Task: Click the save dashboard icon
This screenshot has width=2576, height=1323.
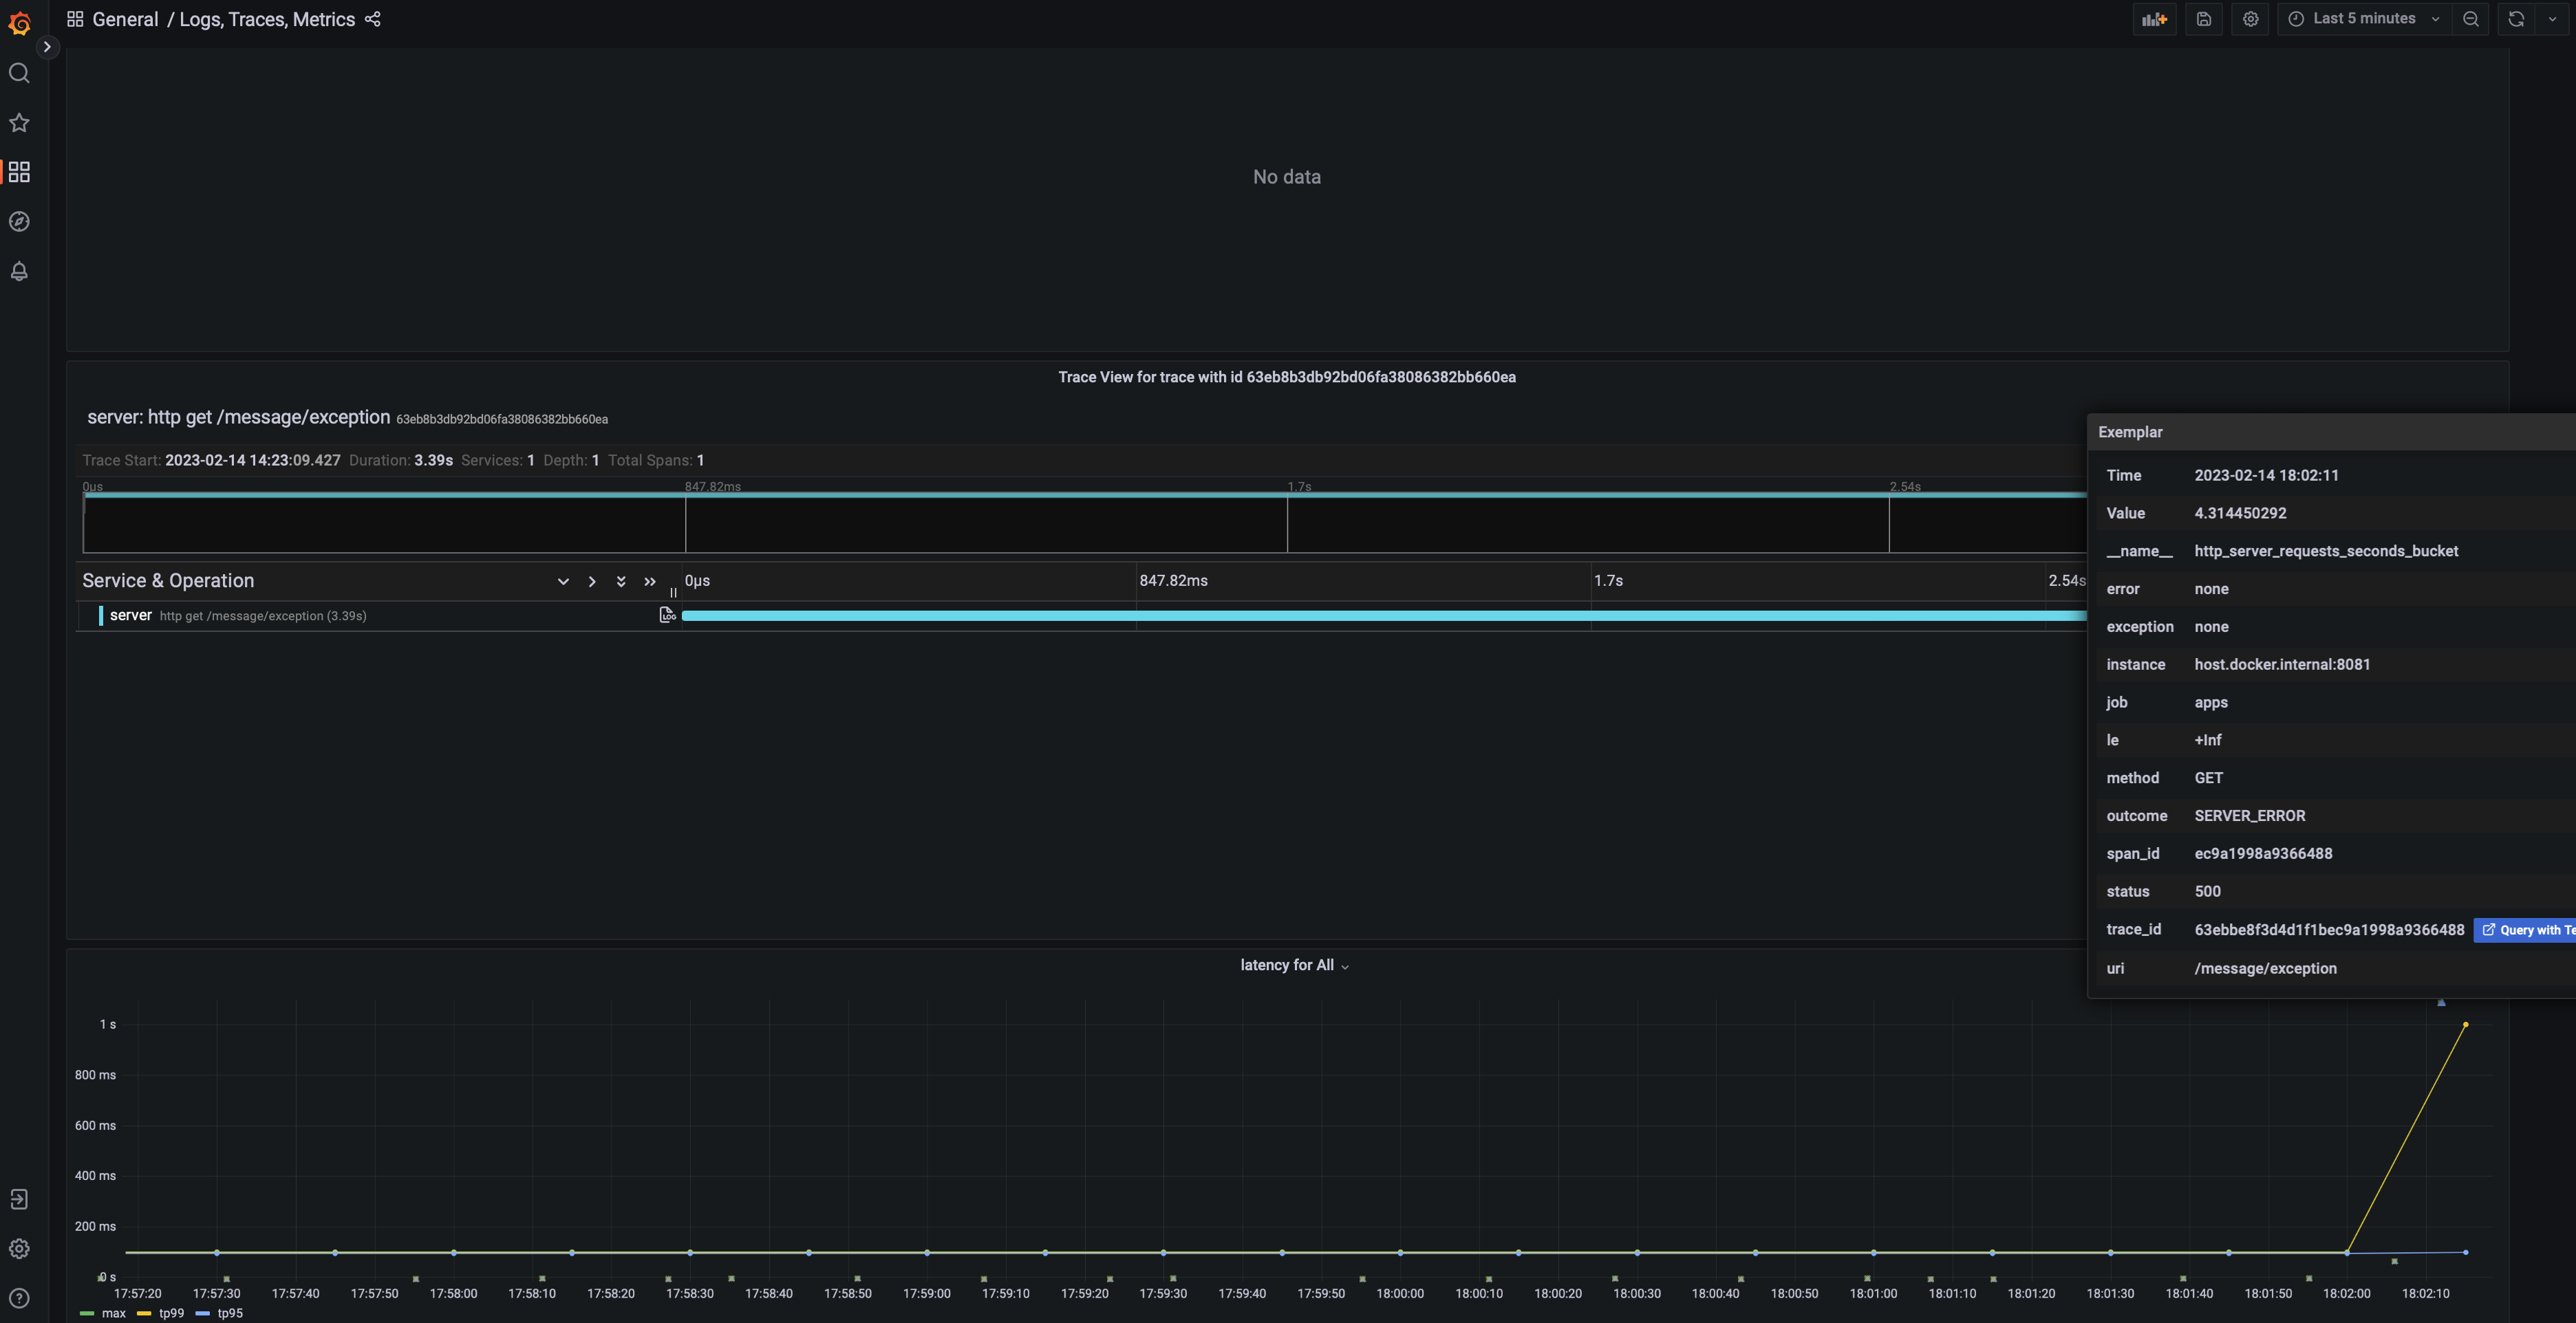Action: pos(2203,19)
